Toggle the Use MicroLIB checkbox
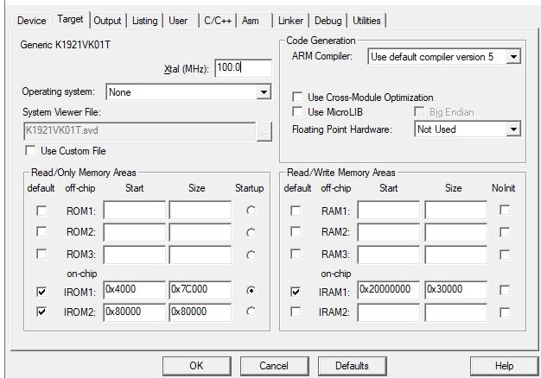Image resolution: width=541 pixels, height=378 pixels. pyautogui.click(x=298, y=112)
